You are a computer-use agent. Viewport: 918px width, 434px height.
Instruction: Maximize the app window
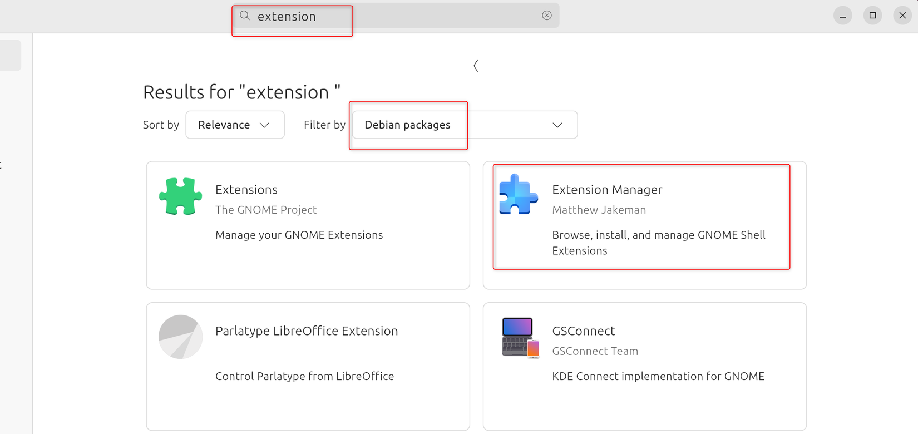872,16
